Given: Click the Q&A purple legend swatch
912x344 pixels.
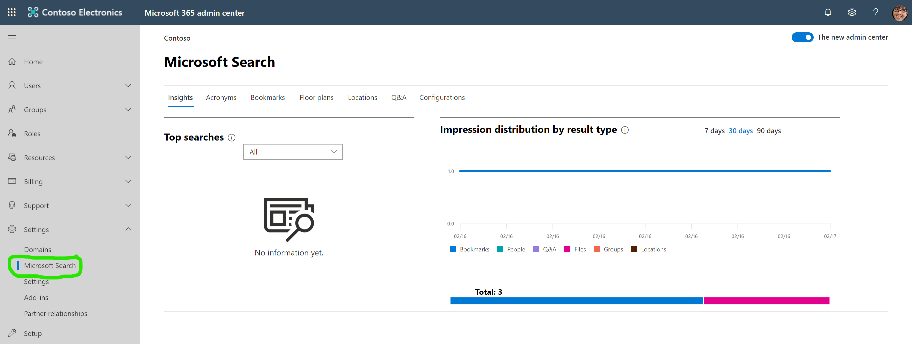Looking at the screenshot, I should (x=536, y=249).
